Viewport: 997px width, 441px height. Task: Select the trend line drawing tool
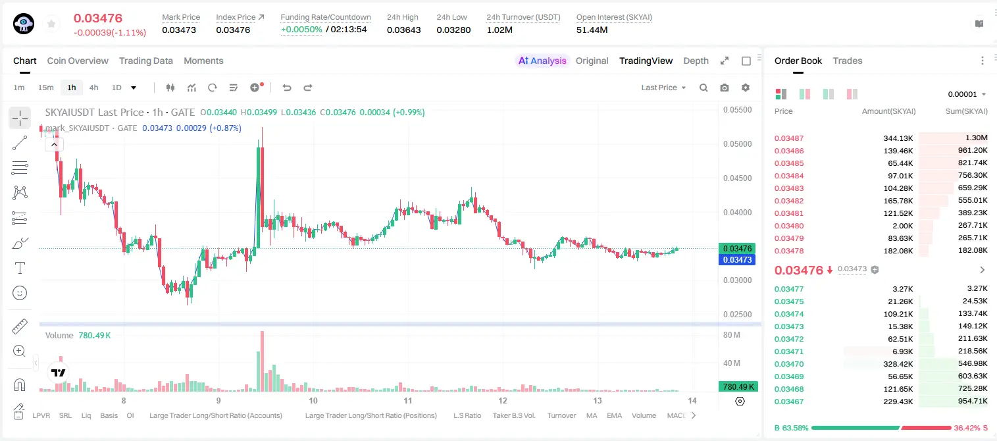click(x=20, y=143)
